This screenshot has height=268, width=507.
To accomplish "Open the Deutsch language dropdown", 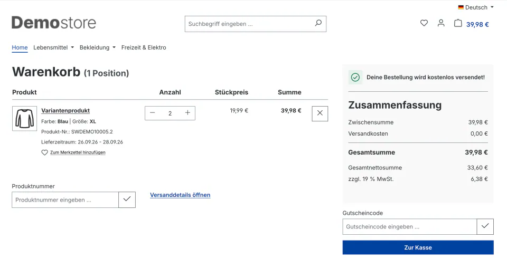I will [476, 7].
